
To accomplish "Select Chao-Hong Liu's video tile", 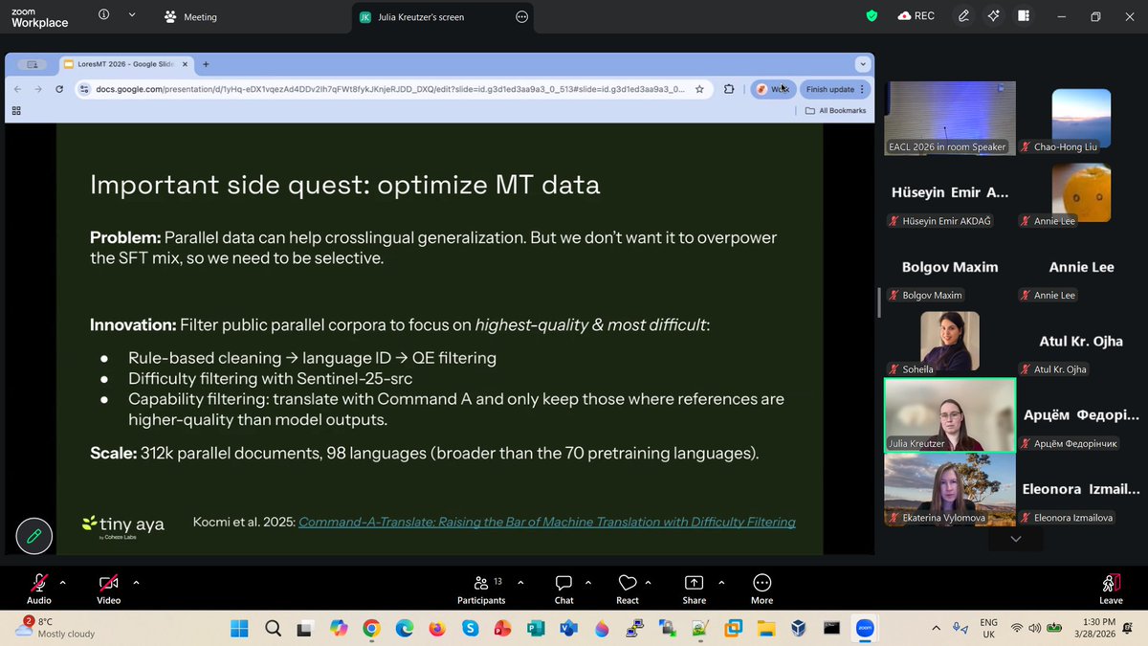I will point(1081,118).
